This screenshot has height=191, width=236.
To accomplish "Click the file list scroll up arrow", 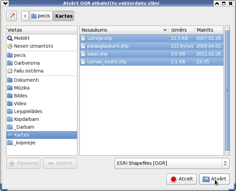I will pyautogui.click(x=227, y=28).
